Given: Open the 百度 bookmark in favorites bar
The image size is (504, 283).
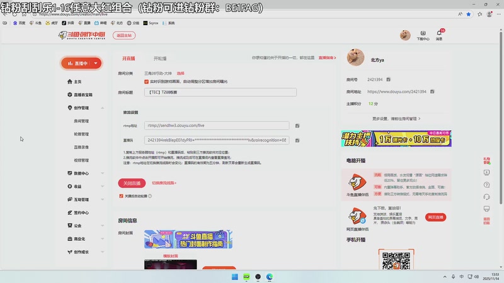Looking at the screenshot, I should click(19, 23).
